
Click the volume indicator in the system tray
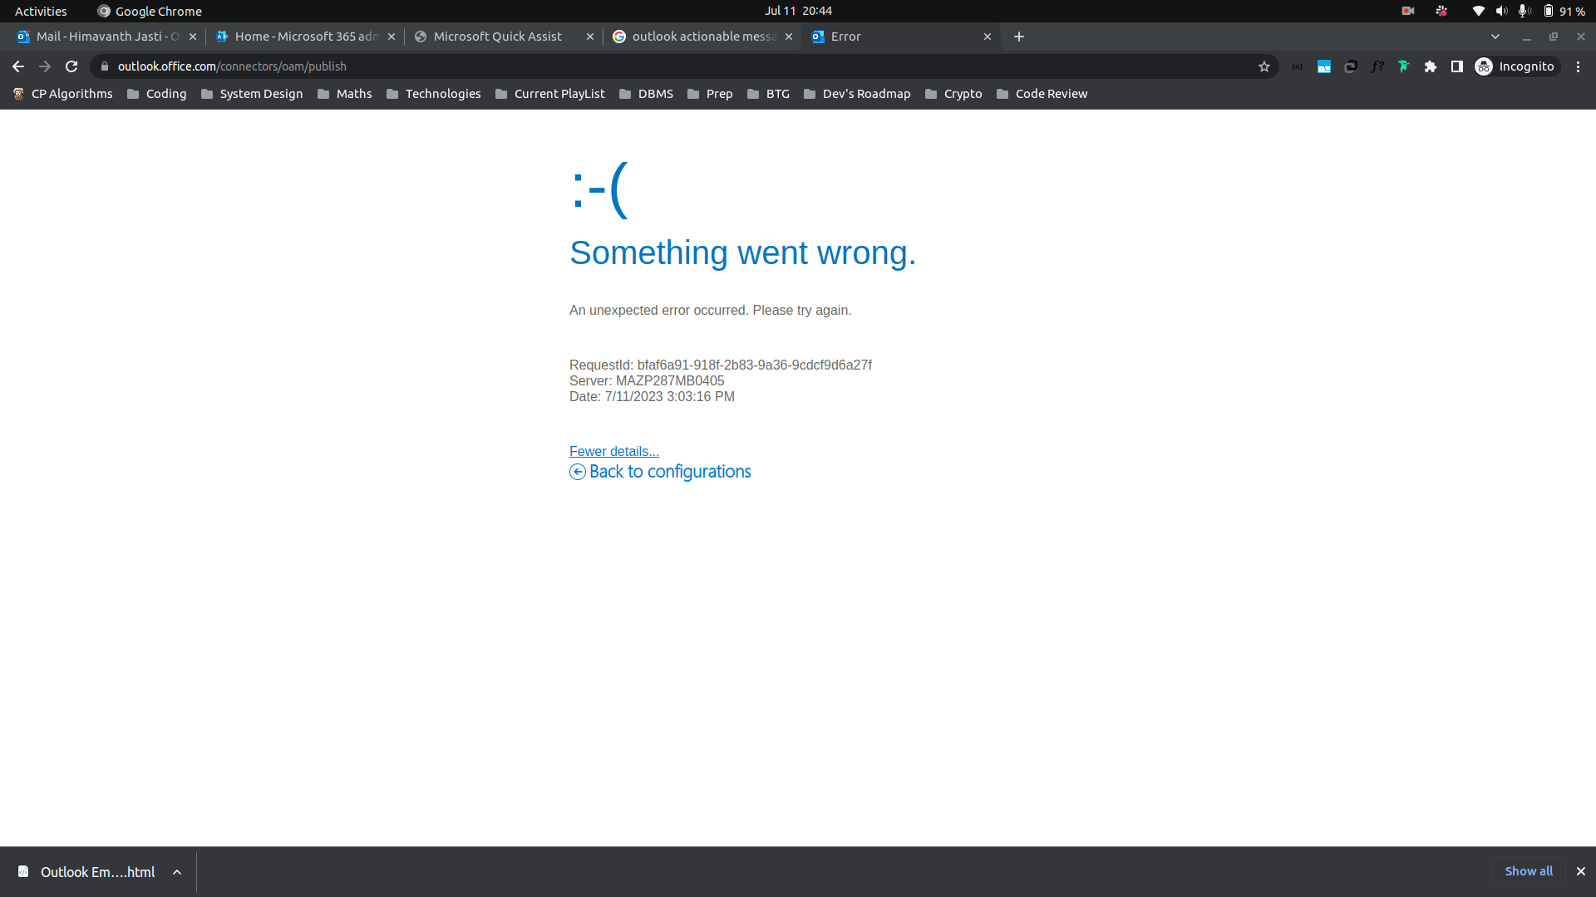[1501, 11]
